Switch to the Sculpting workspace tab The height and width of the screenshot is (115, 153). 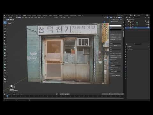[34, 15]
